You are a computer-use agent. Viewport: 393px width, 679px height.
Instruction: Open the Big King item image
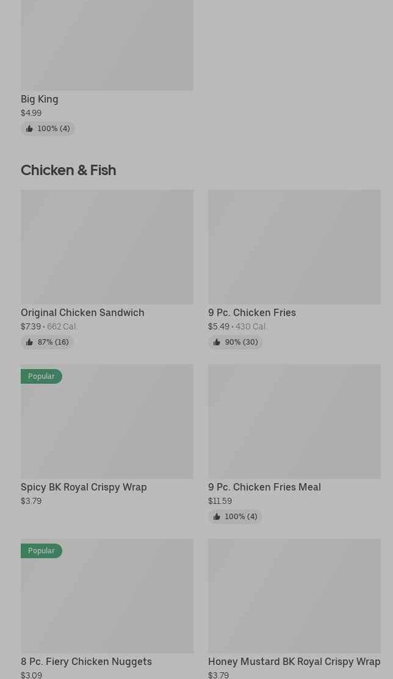pos(107,45)
